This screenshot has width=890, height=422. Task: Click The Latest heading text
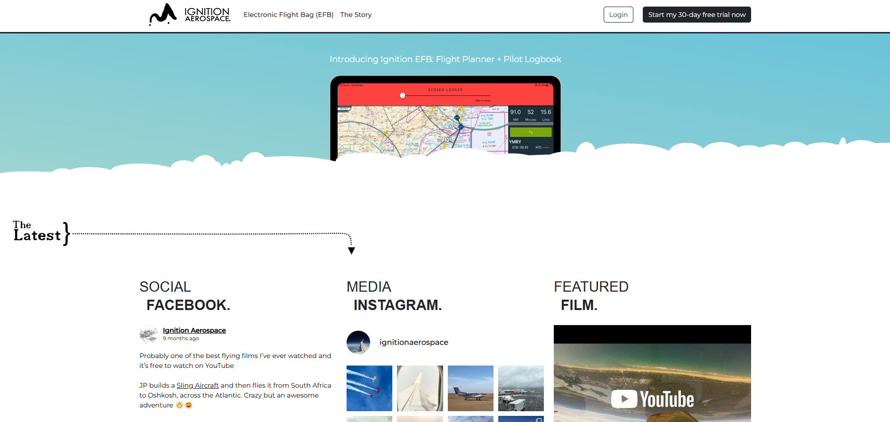click(x=37, y=231)
